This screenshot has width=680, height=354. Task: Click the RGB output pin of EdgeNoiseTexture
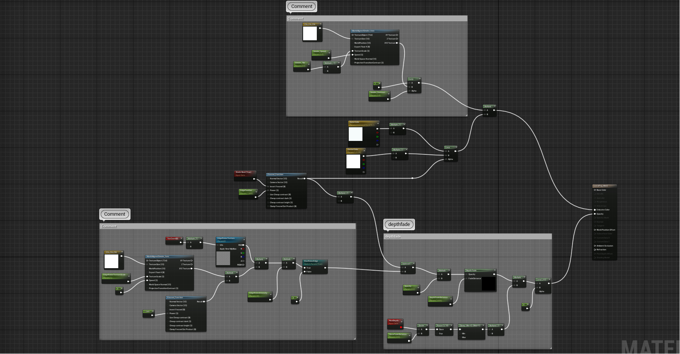[243, 245]
